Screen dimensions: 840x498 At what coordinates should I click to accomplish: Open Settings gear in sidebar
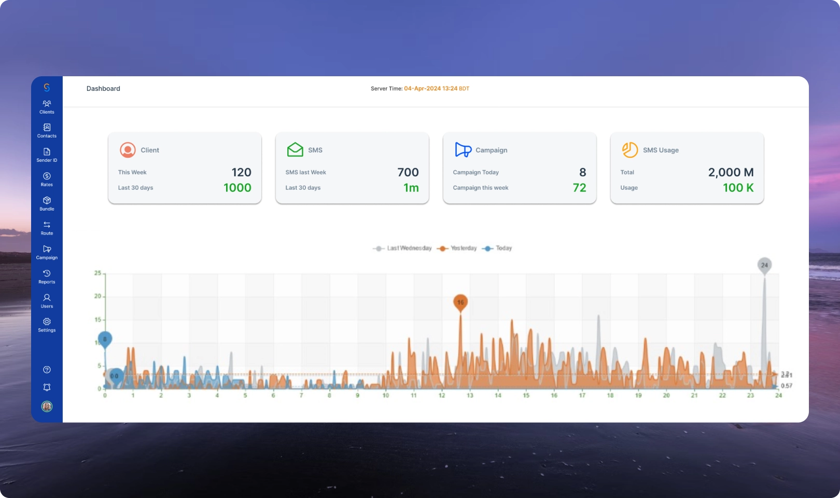click(47, 325)
